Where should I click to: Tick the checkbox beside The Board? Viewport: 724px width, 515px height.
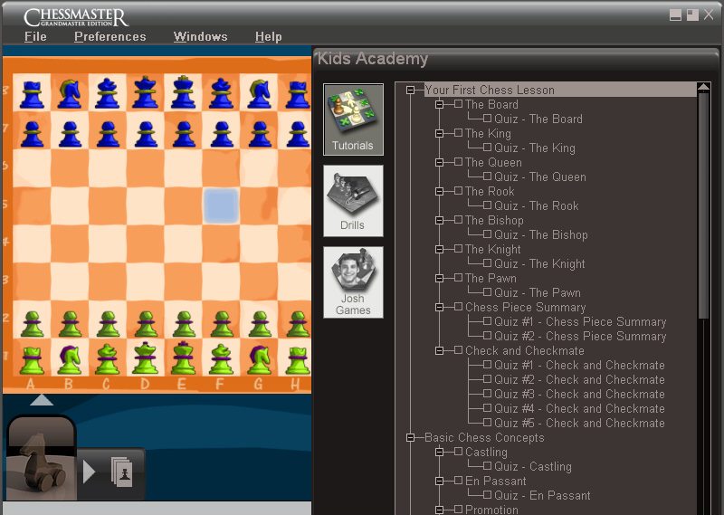(x=459, y=105)
